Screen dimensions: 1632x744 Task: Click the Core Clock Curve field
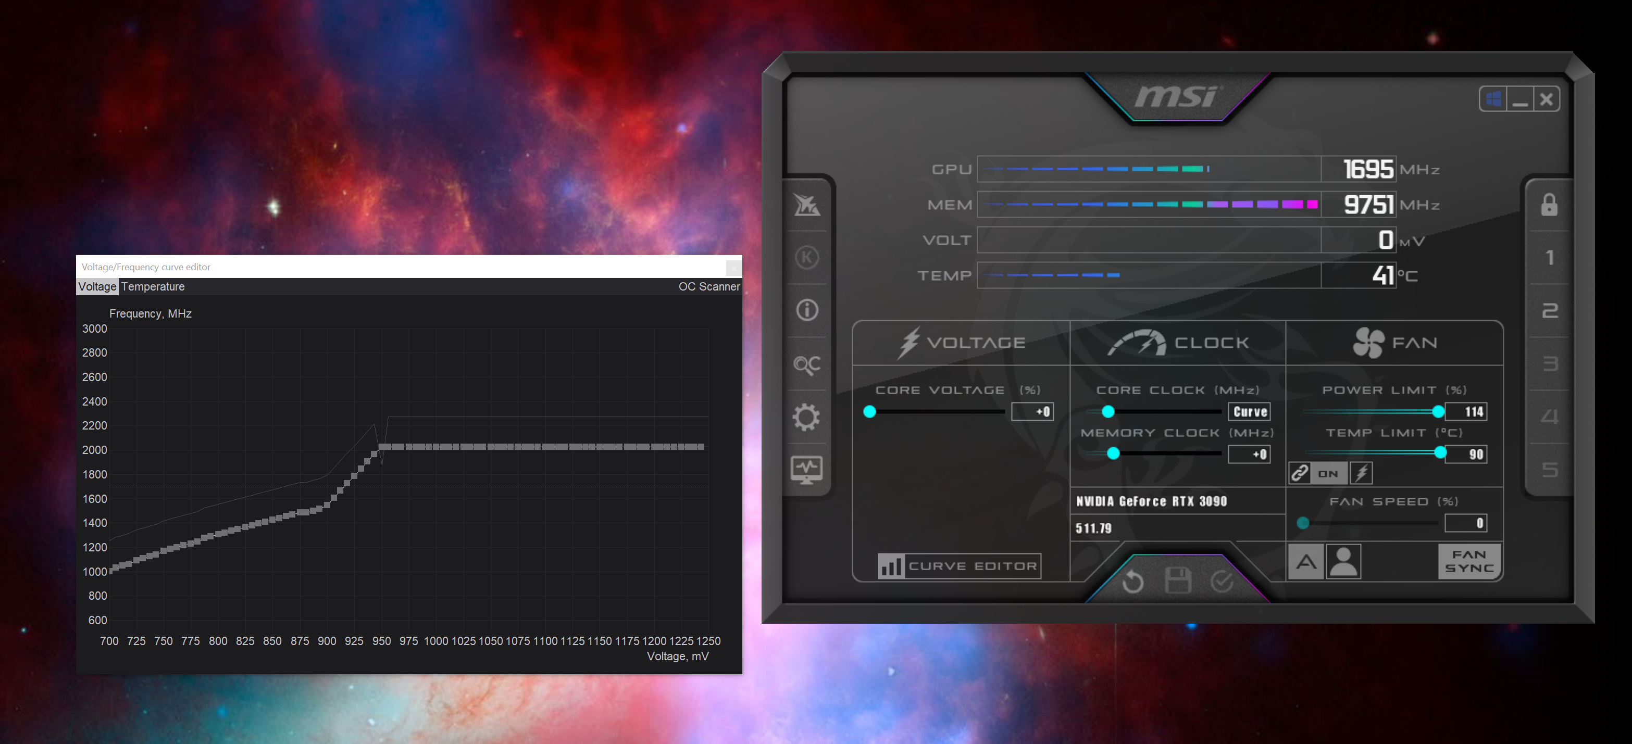[1249, 412]
